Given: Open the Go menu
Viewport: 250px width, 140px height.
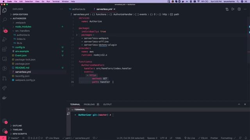Looking at the screenshot, I should (x=43, y=2).
